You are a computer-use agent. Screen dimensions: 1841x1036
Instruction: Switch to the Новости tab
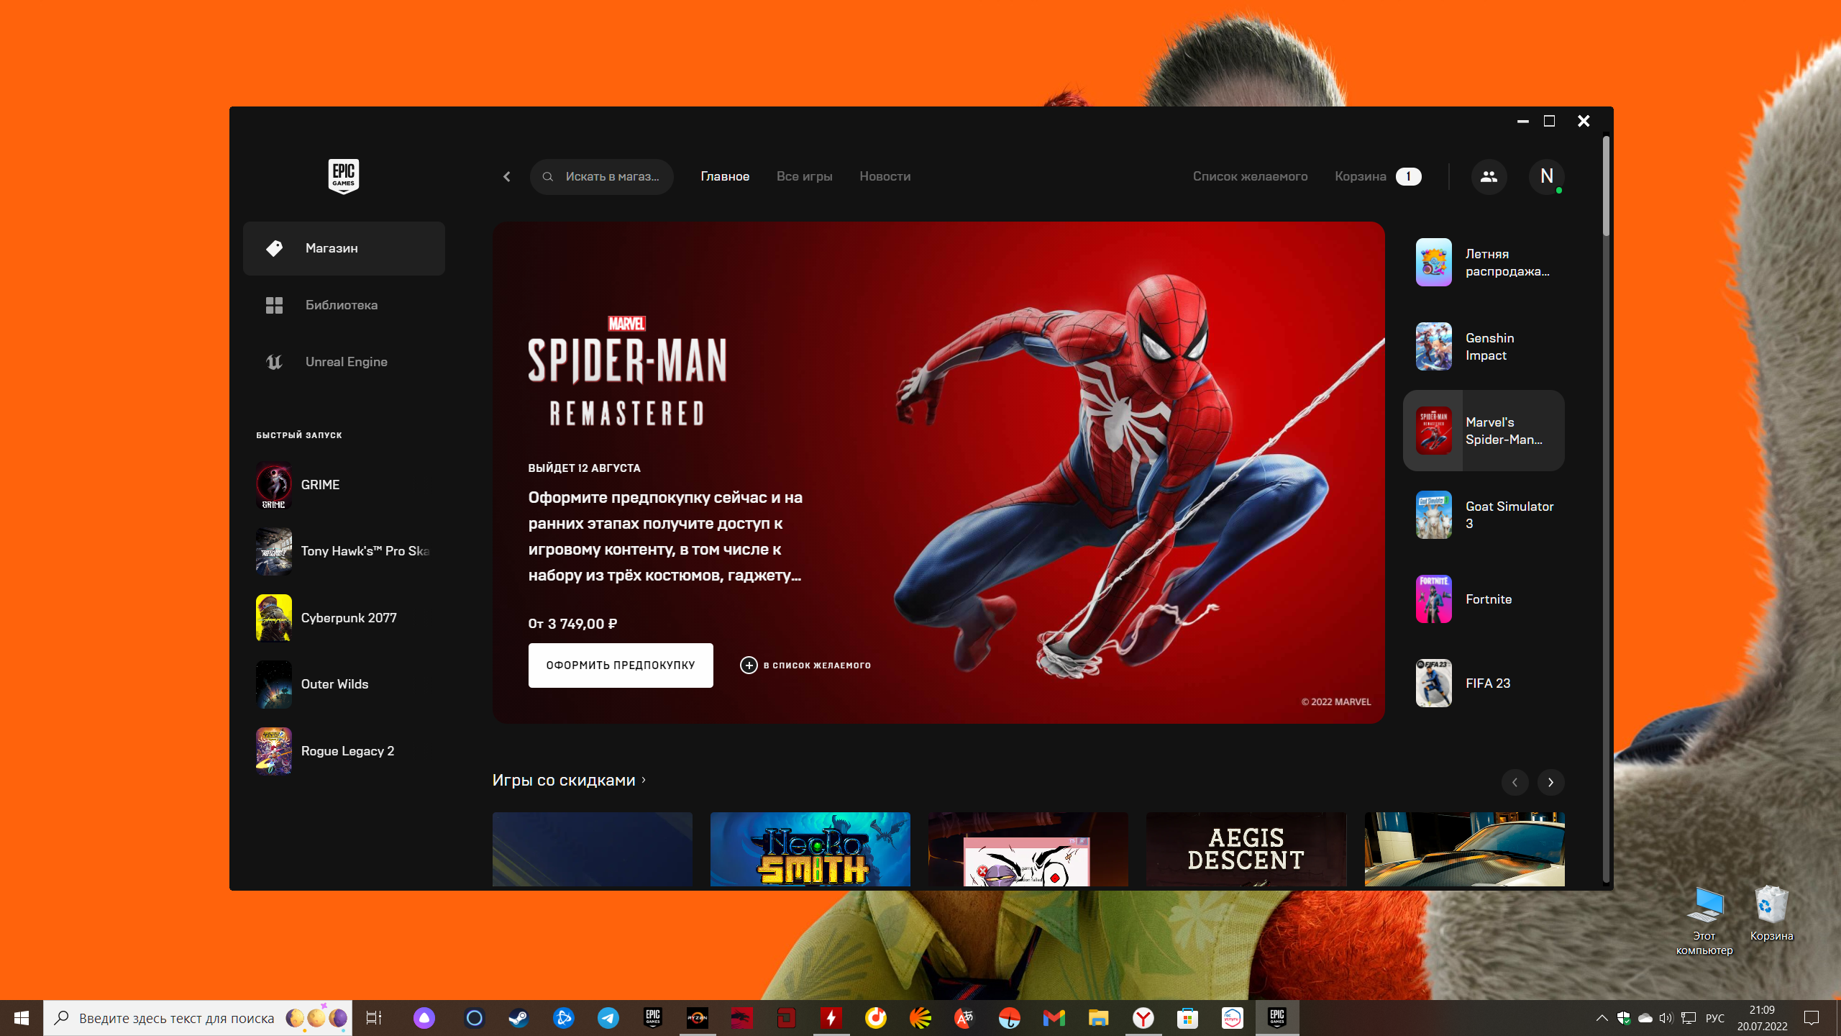pyautogui.click(x=885, y=176)
